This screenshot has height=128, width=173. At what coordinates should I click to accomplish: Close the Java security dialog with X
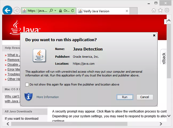(x=154, y=35)
